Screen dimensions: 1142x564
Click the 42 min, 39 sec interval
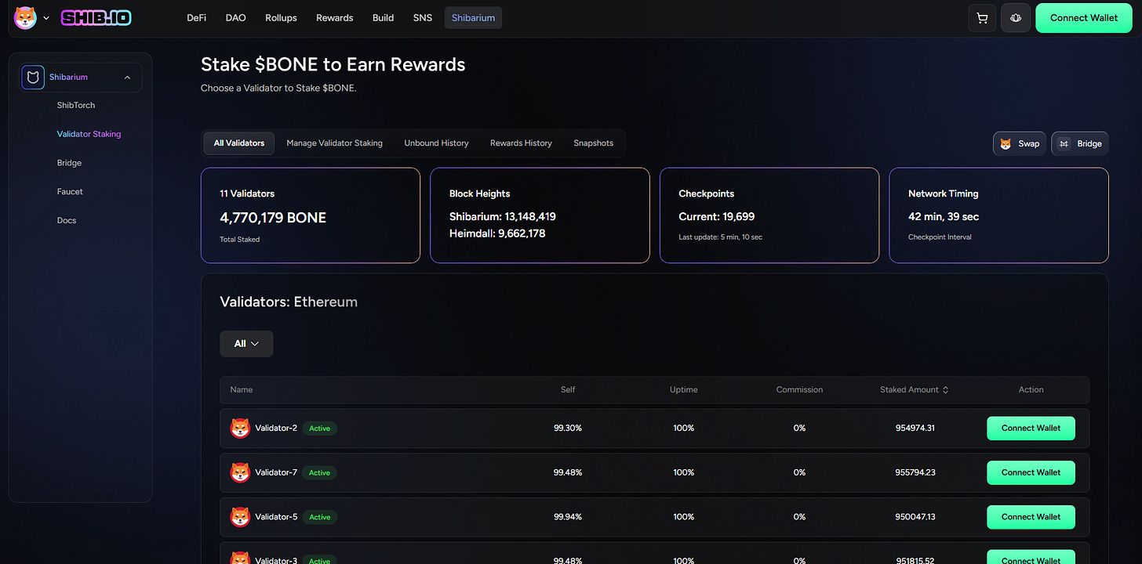click(x=944, y=216)
